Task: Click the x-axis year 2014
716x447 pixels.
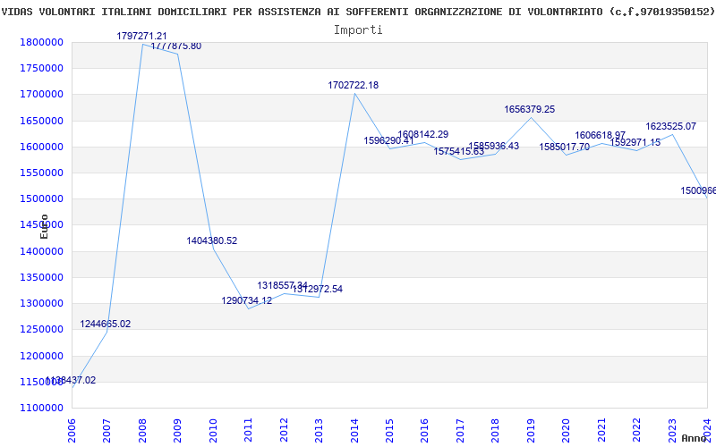Action: (x=354, y=430)
